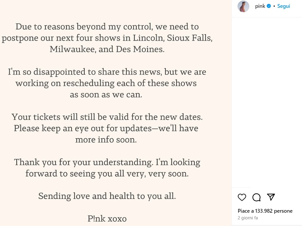Click the 'Due to reasons beyond my control' line
Image resolution: width=302 pixels, height=226 pixels.
107,27
